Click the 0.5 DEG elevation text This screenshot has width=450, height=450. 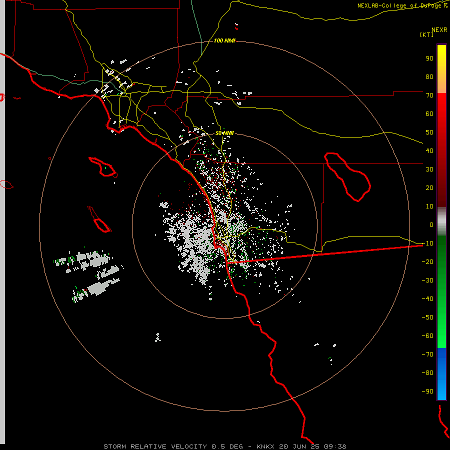[x=227, y=446]
